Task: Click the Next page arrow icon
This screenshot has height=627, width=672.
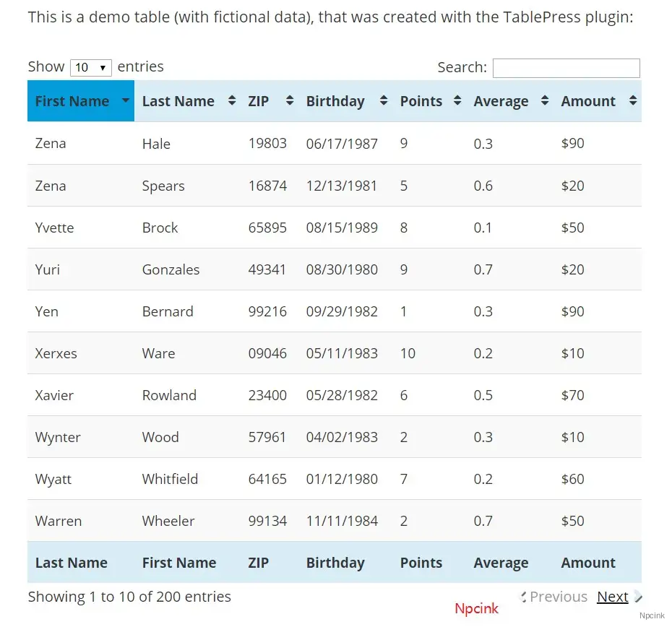Action: coord(638,597)
